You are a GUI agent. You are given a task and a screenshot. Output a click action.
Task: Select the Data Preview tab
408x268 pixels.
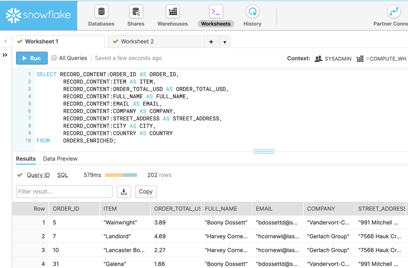60,159
